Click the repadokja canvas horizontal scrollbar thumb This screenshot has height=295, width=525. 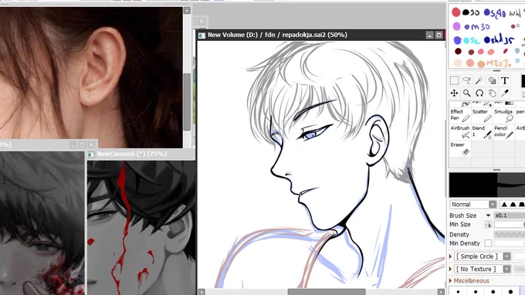(x=327, y=292)
